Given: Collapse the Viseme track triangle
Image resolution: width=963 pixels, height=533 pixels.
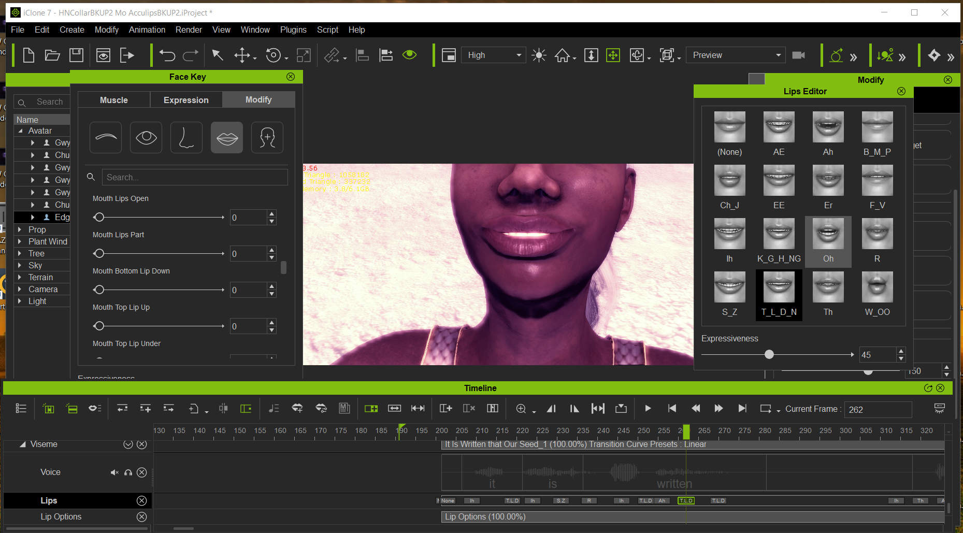Looking at the screenshot, I should point(22,444).
